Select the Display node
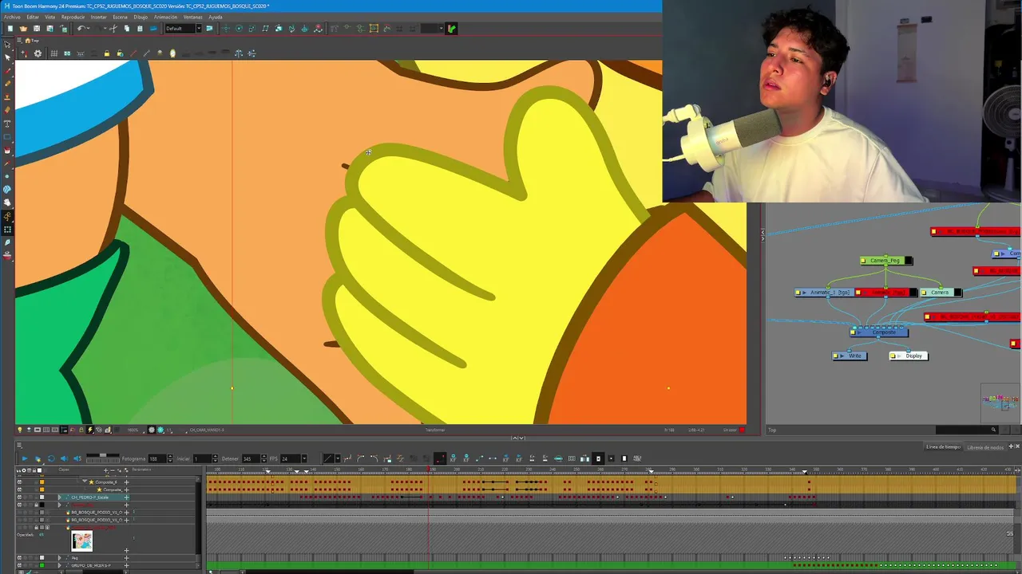This screenshot has width=1022, height=574. pos(909,356)
